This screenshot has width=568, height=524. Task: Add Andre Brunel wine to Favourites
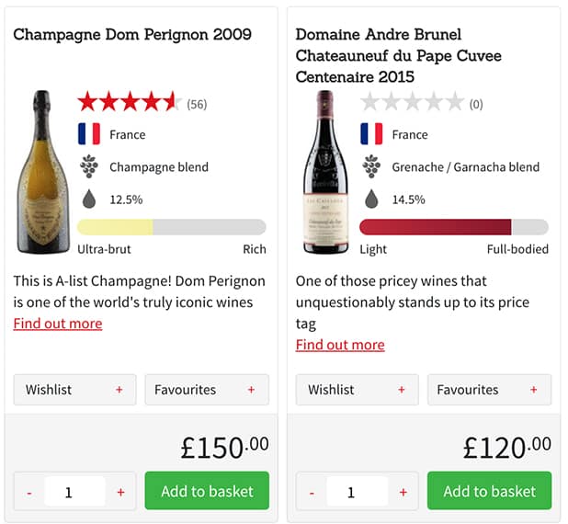click(489, 390)
